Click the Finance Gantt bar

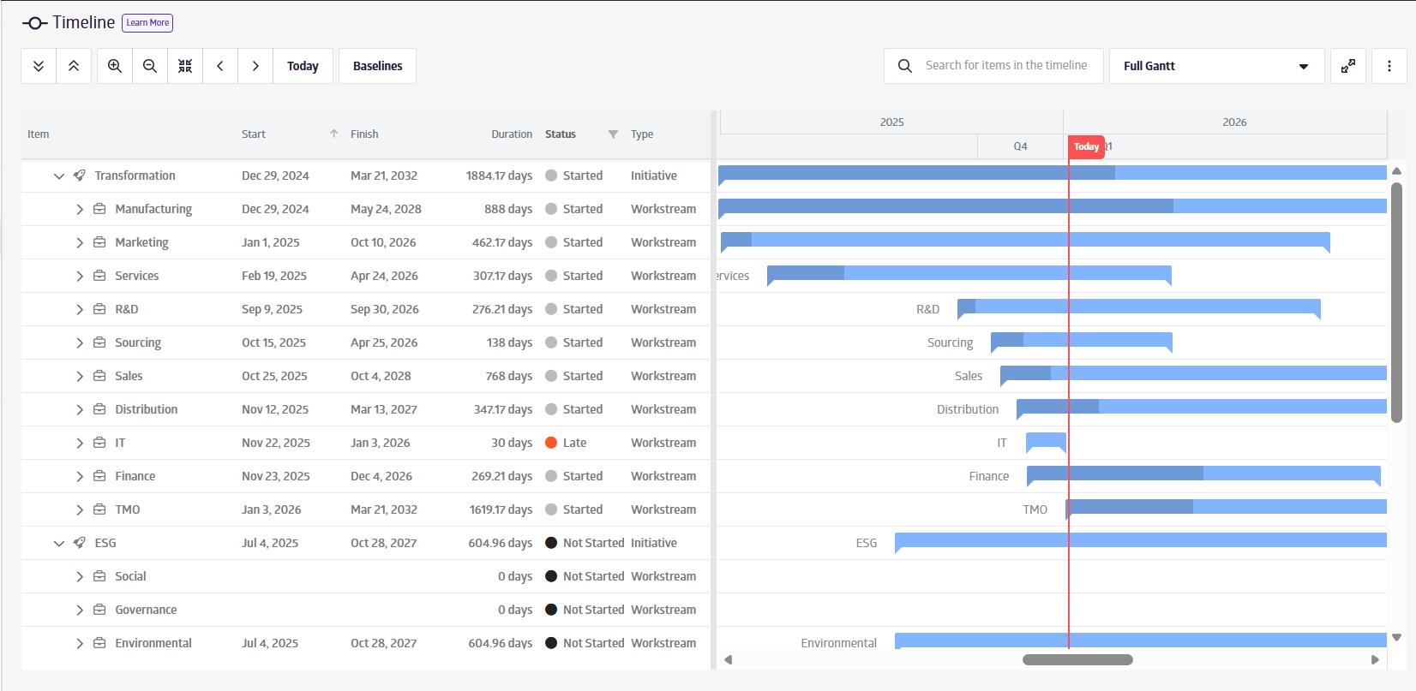[1203, 474]
